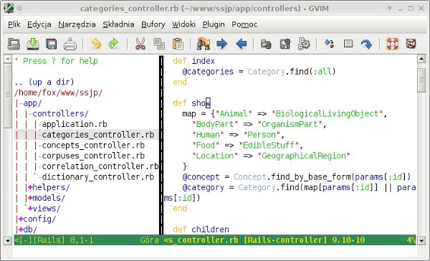Click the /home/fox/www/ssjp/ root path
This screenshot has height=261, width=430.
click(59, 92)
